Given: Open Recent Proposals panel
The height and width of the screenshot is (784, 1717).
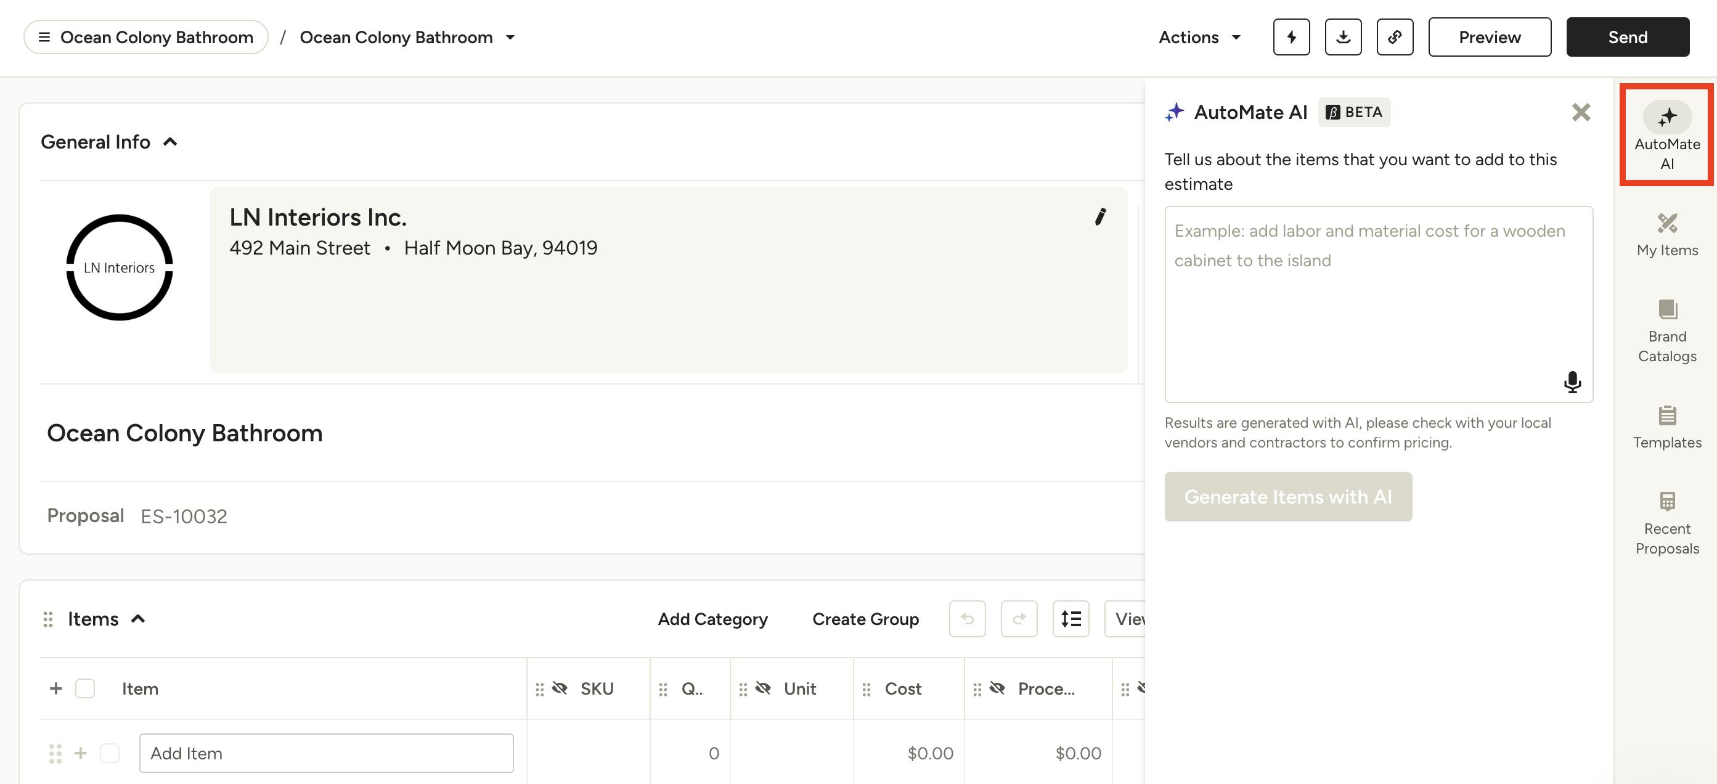Looking at the screenshot, I should tap(1667, 523).
